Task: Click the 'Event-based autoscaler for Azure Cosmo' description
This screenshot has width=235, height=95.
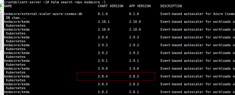Action: [x=198, y=14]
